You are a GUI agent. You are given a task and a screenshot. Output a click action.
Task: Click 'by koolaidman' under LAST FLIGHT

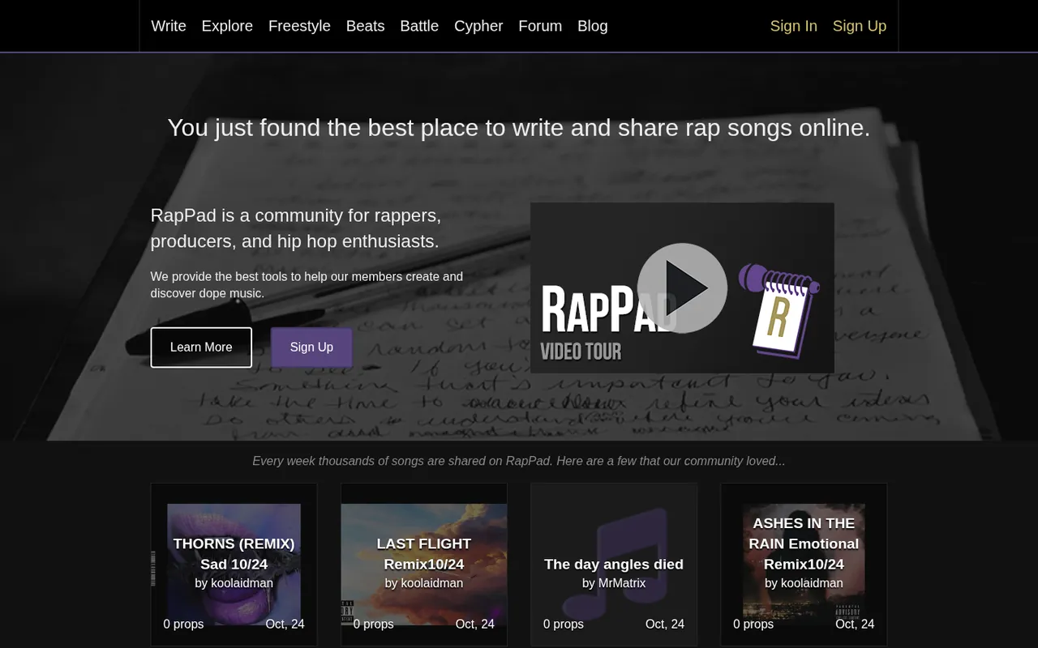point(424,583)
